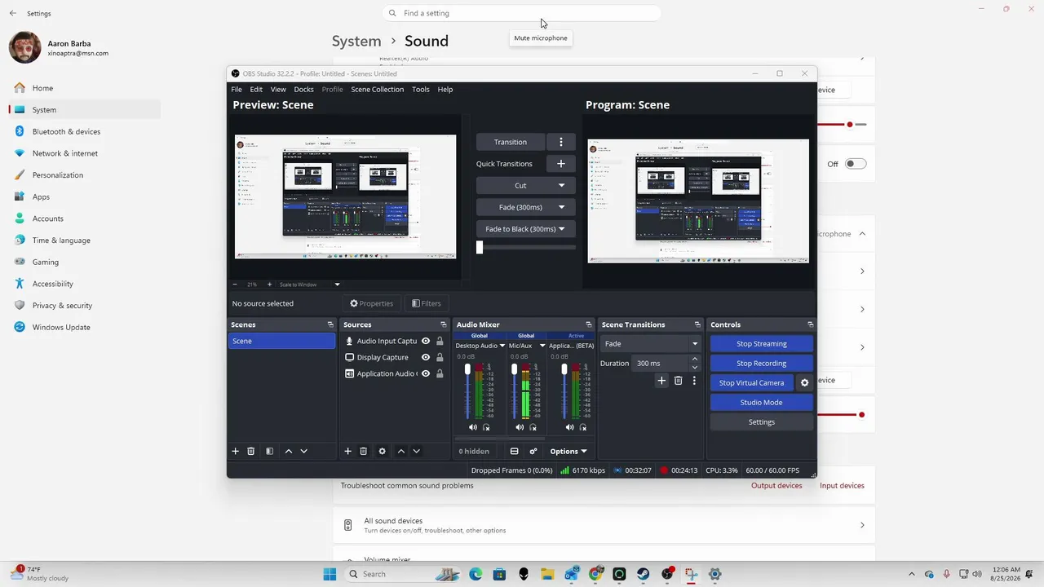
Task: Move source down in Sources dock
Action: pos(416,451)
